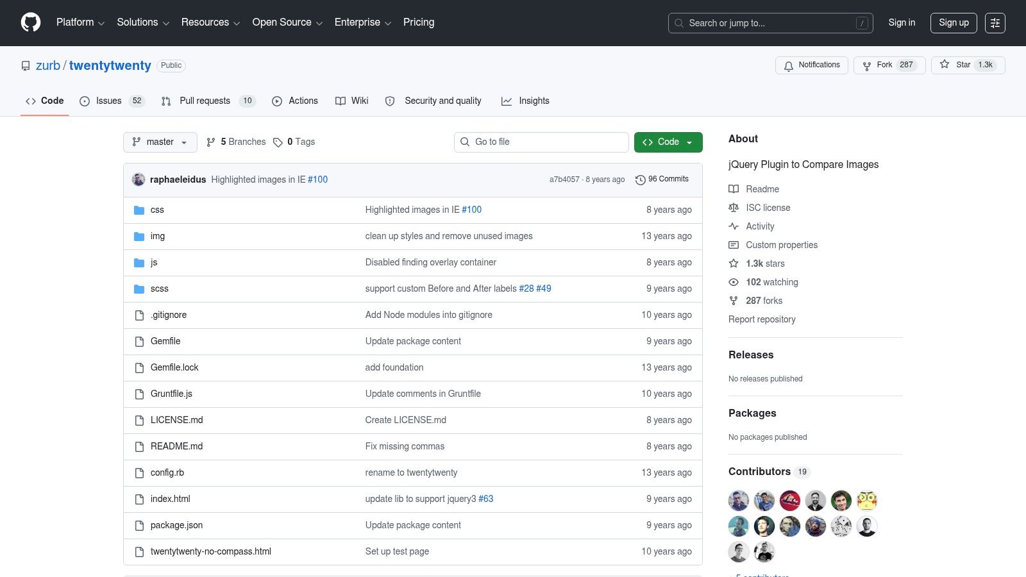Expand the Resources menu

tap(210, 22)
